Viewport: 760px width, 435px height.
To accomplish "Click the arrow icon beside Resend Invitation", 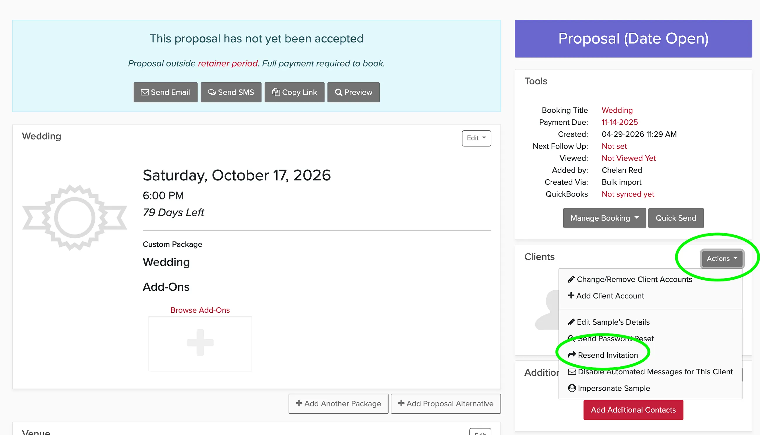I will point(572,355).
